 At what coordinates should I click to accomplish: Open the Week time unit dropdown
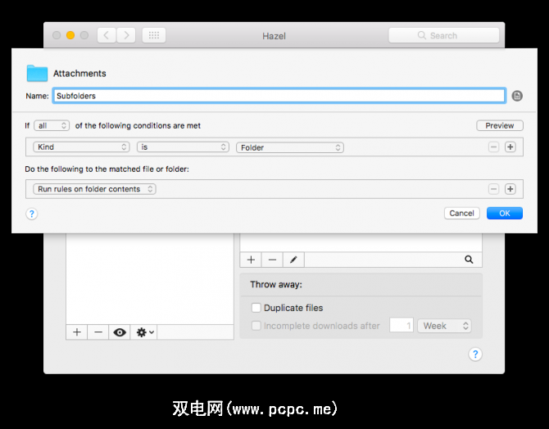tap(444, 326)
